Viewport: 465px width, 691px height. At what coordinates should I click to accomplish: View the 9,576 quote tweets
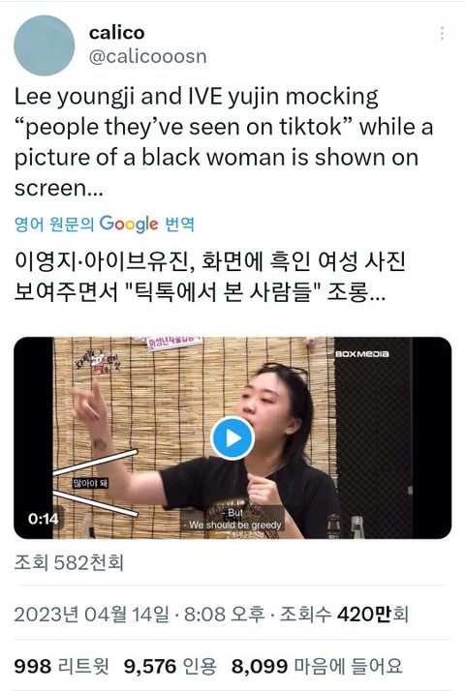click(170, 666)
